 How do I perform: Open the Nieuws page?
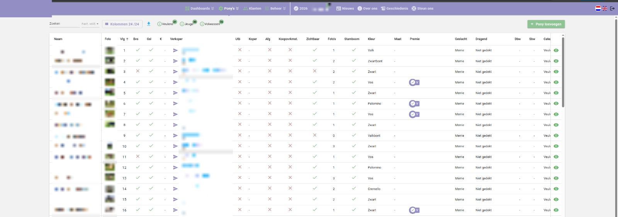(345, 8)
